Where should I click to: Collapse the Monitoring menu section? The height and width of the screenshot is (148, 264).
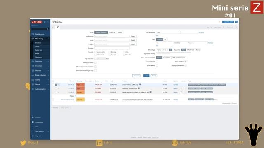(48, 39)
